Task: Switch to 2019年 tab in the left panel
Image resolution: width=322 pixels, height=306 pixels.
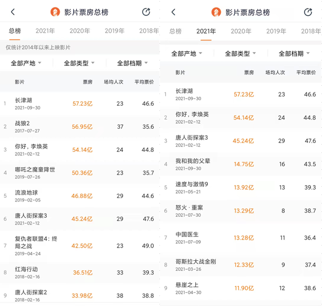Action: click(x=115, y=31)
